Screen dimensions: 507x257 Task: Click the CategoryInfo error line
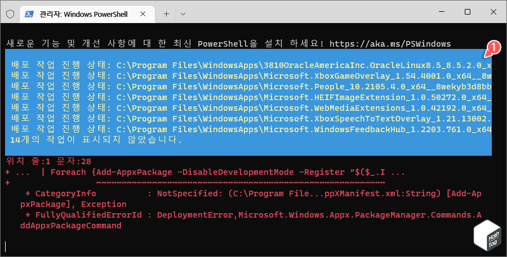253,193
